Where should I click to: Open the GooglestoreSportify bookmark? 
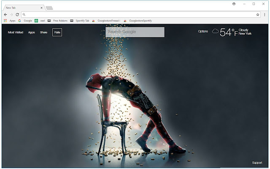coord(138,21)
